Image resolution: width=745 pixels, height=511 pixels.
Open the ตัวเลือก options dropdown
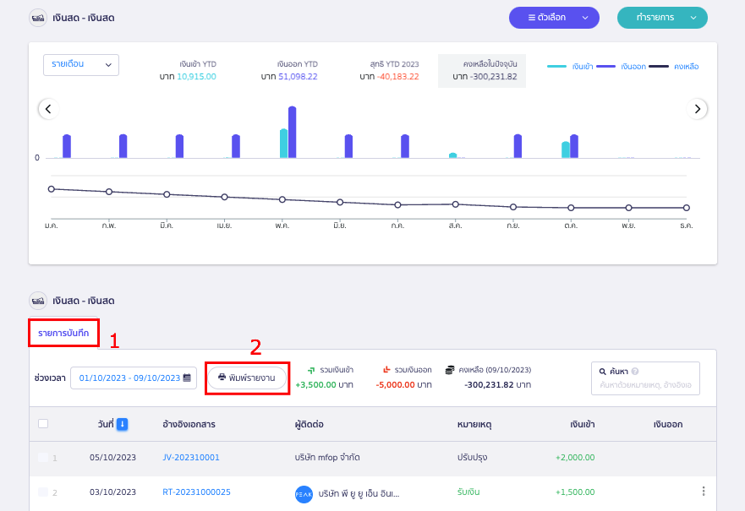[x=554, y=18]
